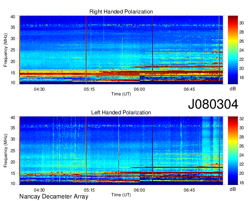Viewport: 248px width, 201px height.
Task: Click the 04:30 tick under Left Handed plot
Action: pos(39,190)
